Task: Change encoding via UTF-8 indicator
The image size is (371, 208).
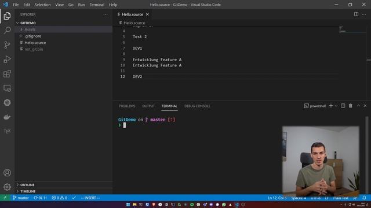Action: (x=315, y=198)
